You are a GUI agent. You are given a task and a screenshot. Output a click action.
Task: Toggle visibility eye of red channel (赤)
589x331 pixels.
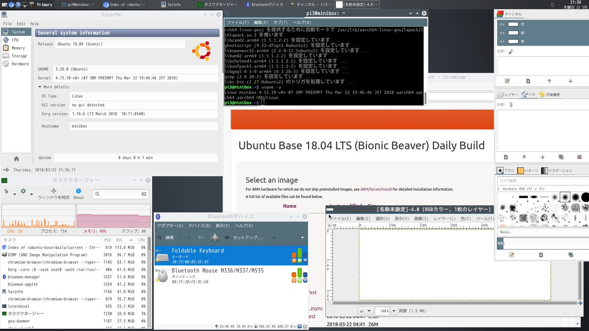502,24
